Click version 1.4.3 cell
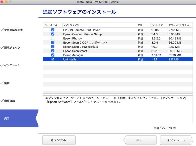The height and width of the screenshot is (146, 196). [x=154, y=34]
